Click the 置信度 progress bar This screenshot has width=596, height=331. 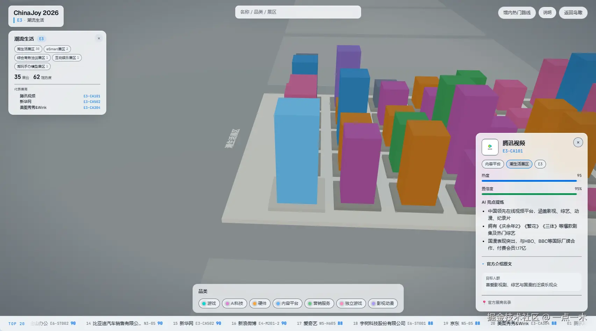(532, 194)
